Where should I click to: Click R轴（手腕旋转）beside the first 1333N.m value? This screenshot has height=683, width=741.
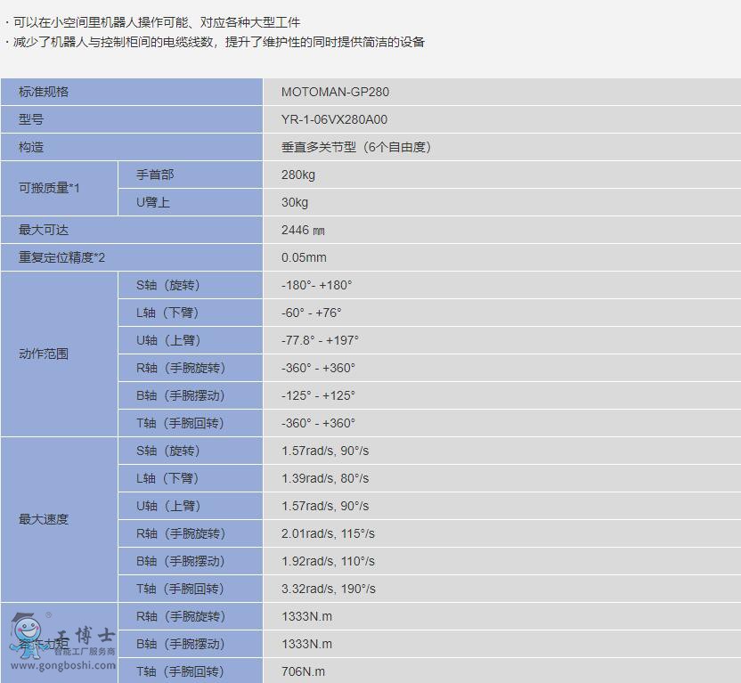[x=181, y=616]
